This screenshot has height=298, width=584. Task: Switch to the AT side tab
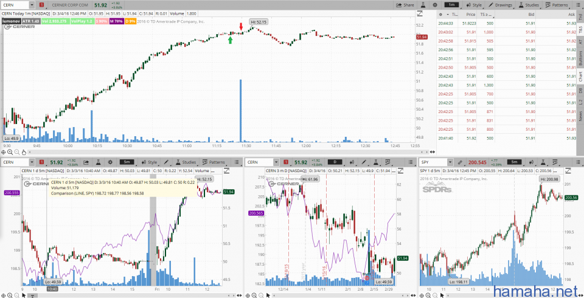[580, 42]
